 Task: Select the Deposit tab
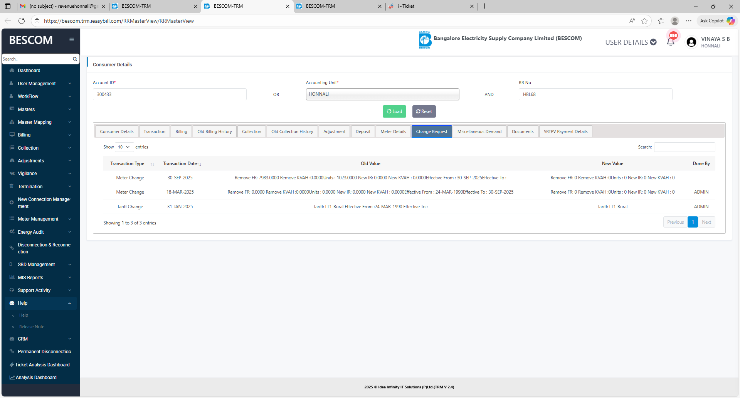(363, 132)
